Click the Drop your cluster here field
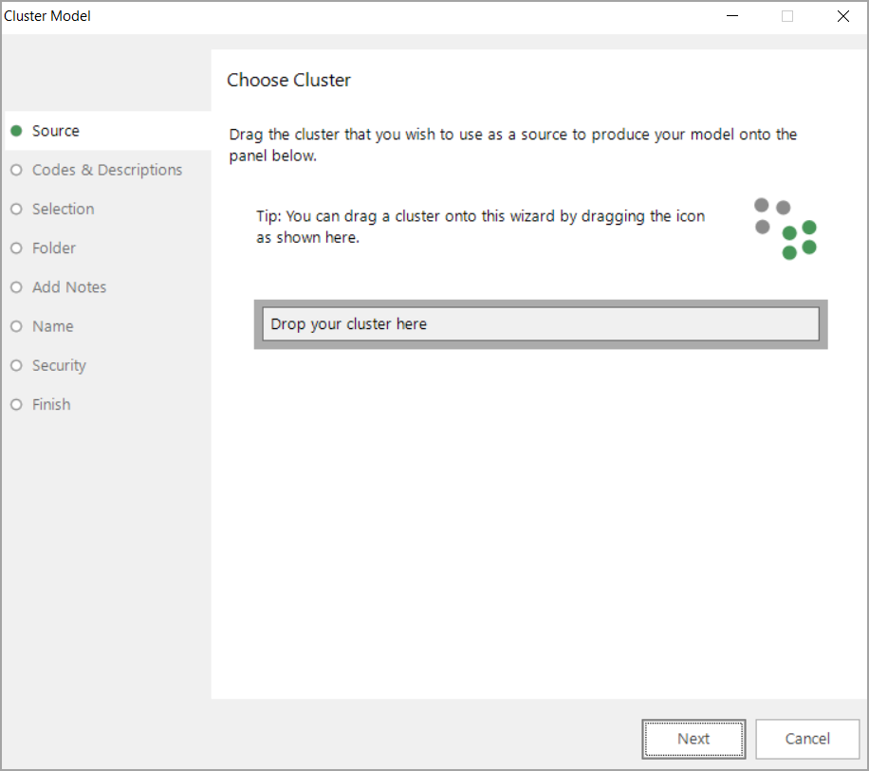The width and height of the screenshot is (869, 771). (541, 324)
